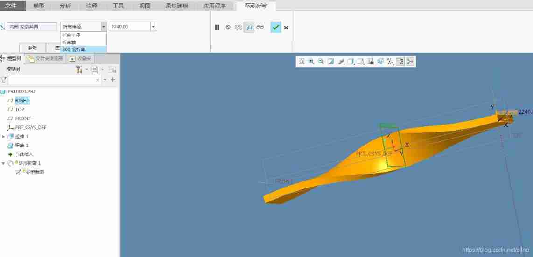Click the internal profile section field
533x257 pixels.
pos(32,27)
